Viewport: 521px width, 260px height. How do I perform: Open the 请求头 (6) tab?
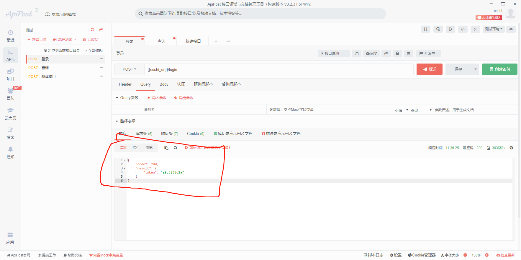144,134
